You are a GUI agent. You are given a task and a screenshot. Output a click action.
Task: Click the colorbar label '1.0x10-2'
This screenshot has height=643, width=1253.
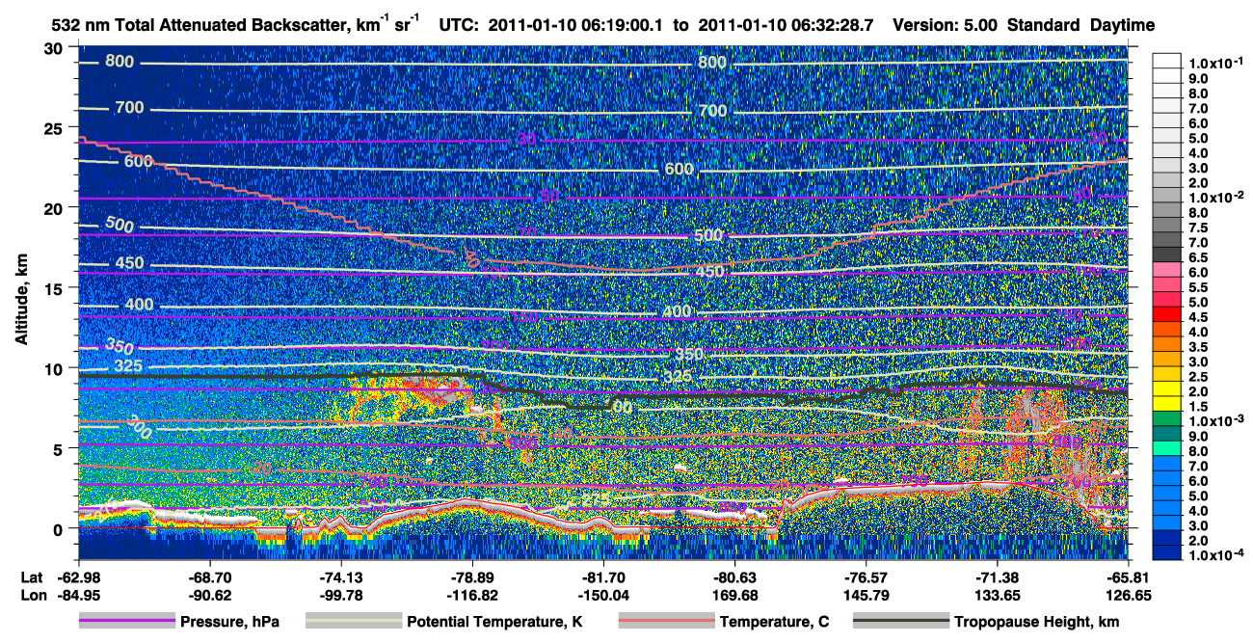tap(1218, 196)
